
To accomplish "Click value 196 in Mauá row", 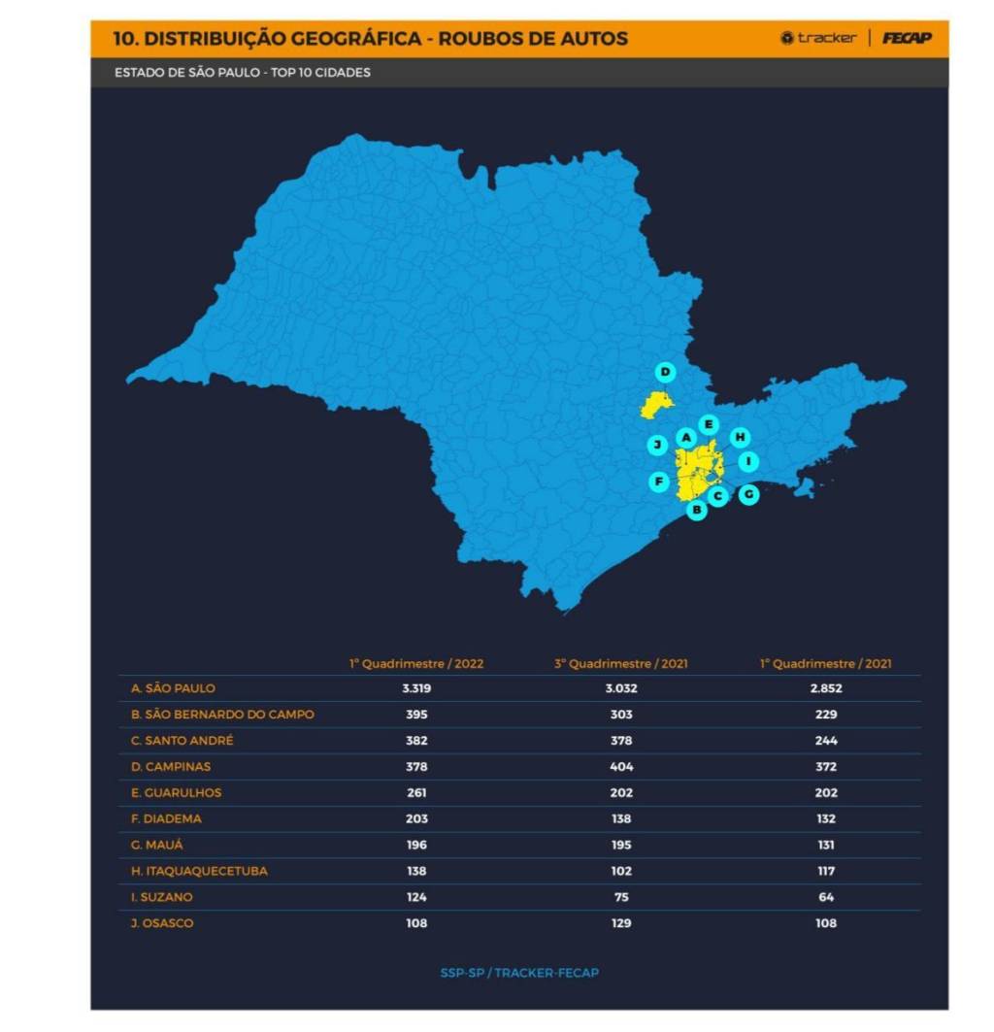I will (416, 845).
